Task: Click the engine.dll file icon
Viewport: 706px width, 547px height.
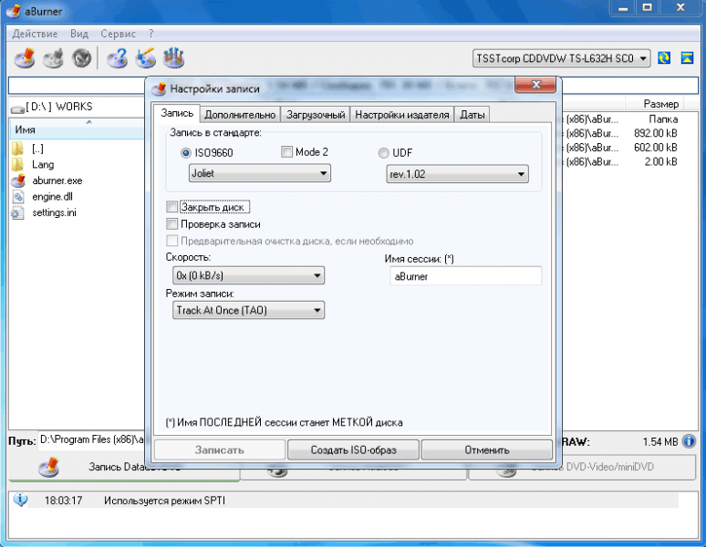Action: pos(18,197)
